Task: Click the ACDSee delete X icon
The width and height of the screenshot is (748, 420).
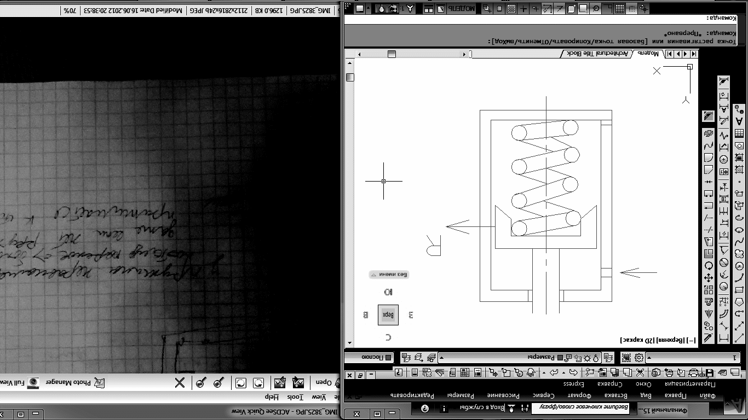Action: coord(180,383)
